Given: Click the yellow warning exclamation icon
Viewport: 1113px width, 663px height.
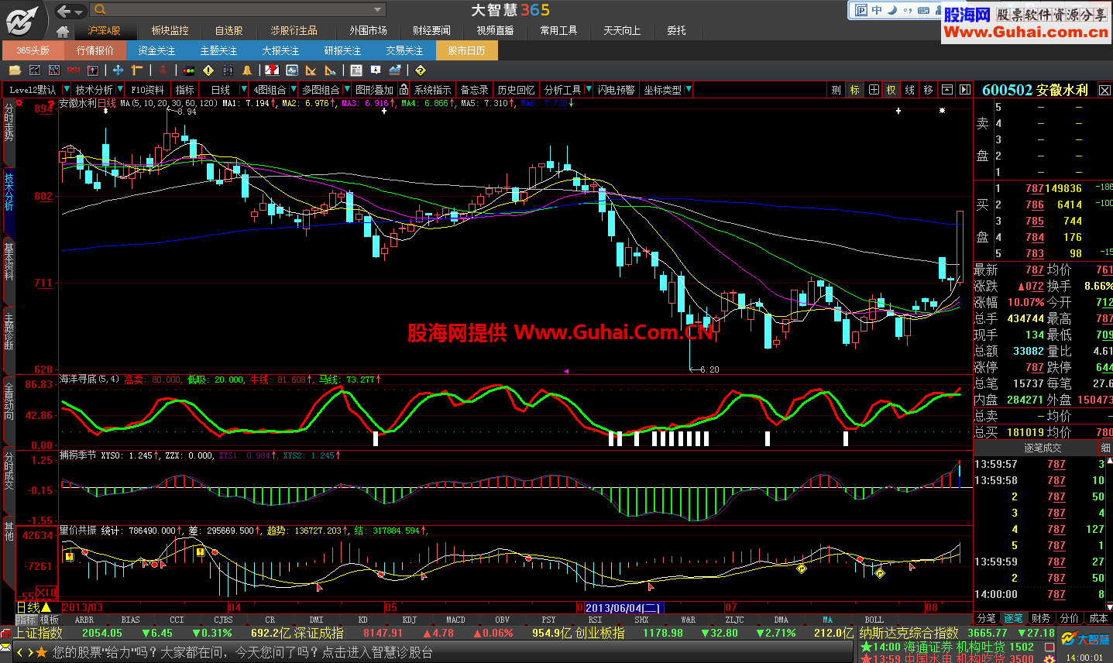Looking at the screenshot, I should pos(208,70).
